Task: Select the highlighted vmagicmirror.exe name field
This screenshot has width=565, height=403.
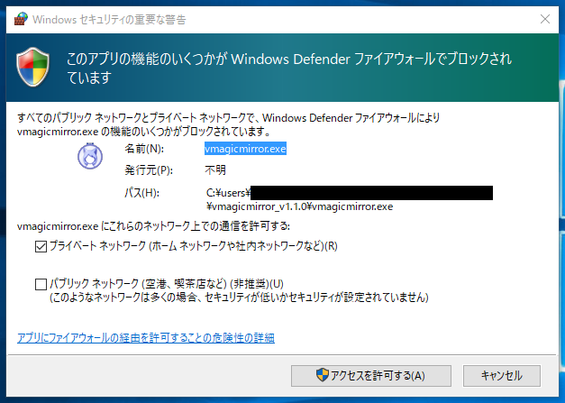Action: coord(245,149)
